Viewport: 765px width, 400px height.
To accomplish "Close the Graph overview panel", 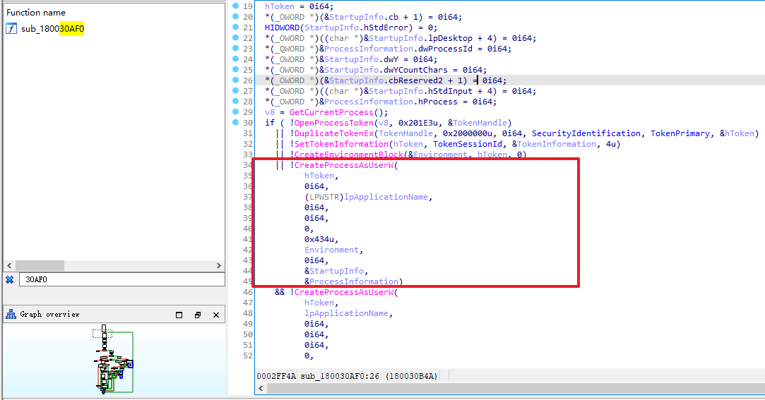I will 216,315.
